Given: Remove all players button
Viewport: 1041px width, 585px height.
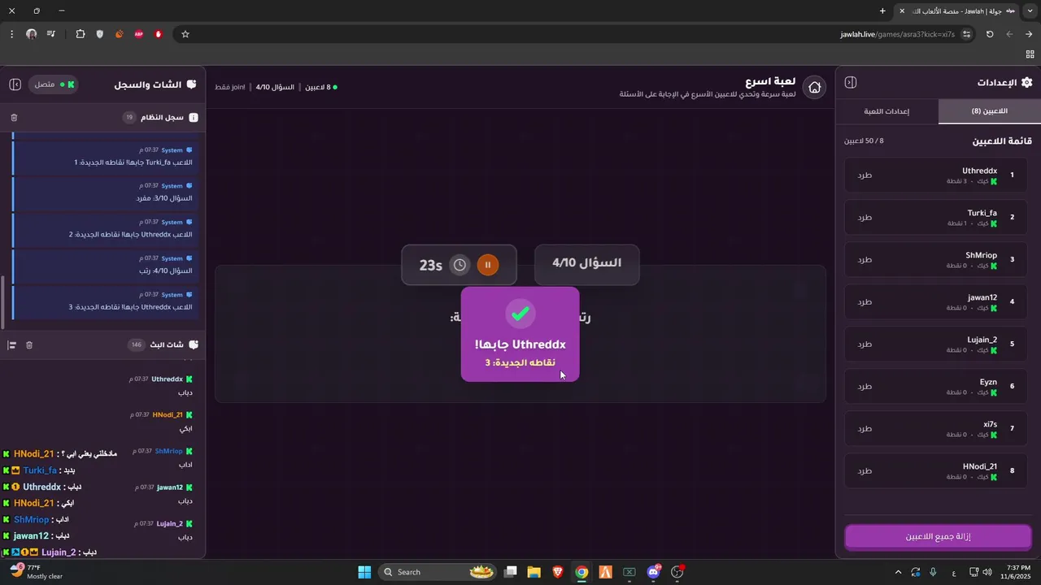Looking at the screenshot, I should [x=938, y=537].
